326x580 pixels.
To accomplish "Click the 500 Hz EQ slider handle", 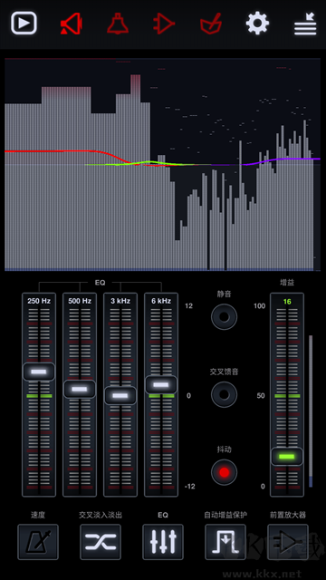I will 80,389.
